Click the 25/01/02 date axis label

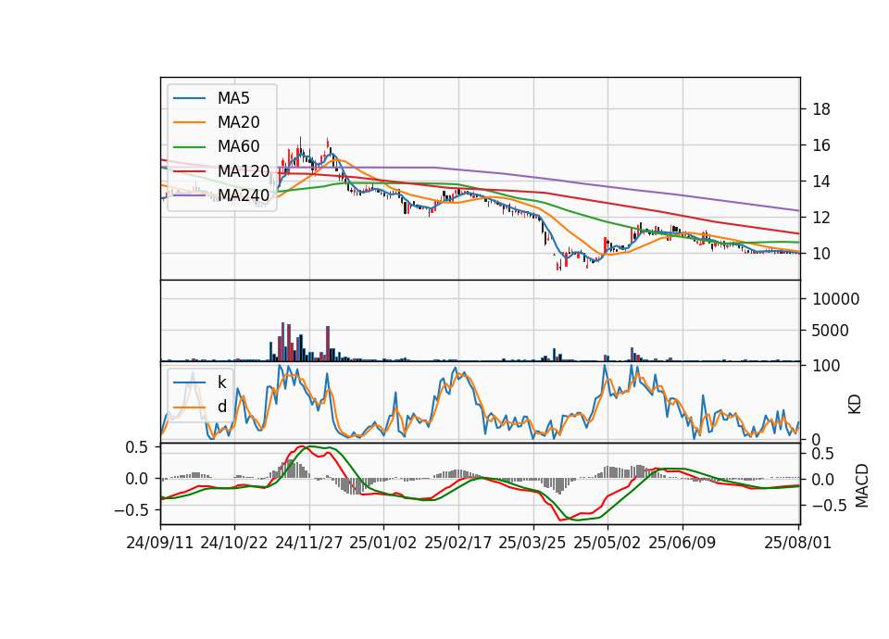[383, 543]
